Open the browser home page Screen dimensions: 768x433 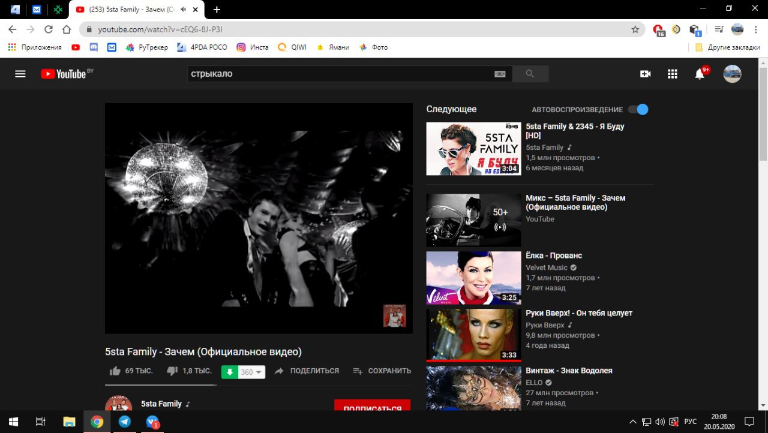[x=67, y=29]
